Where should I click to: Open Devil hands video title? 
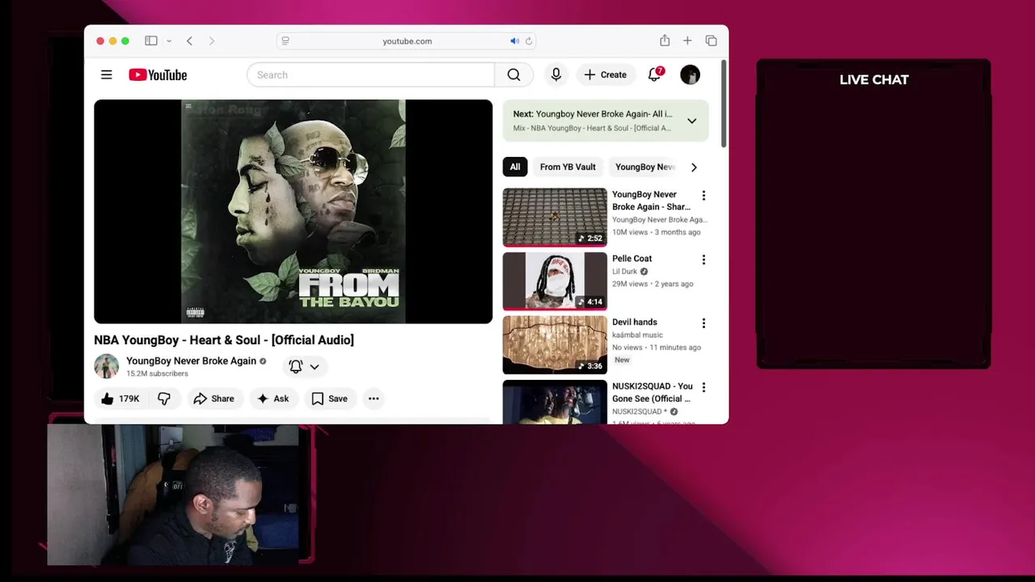pyautogui.click(x=635, y=322)
